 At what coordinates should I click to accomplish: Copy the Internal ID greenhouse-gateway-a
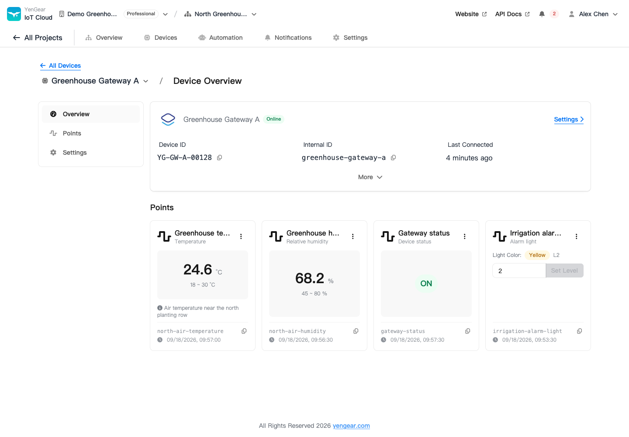393,158
